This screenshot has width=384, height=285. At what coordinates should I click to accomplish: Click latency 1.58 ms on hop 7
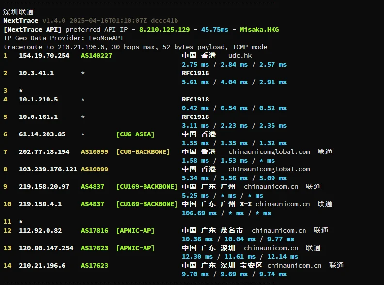(195, 161)
